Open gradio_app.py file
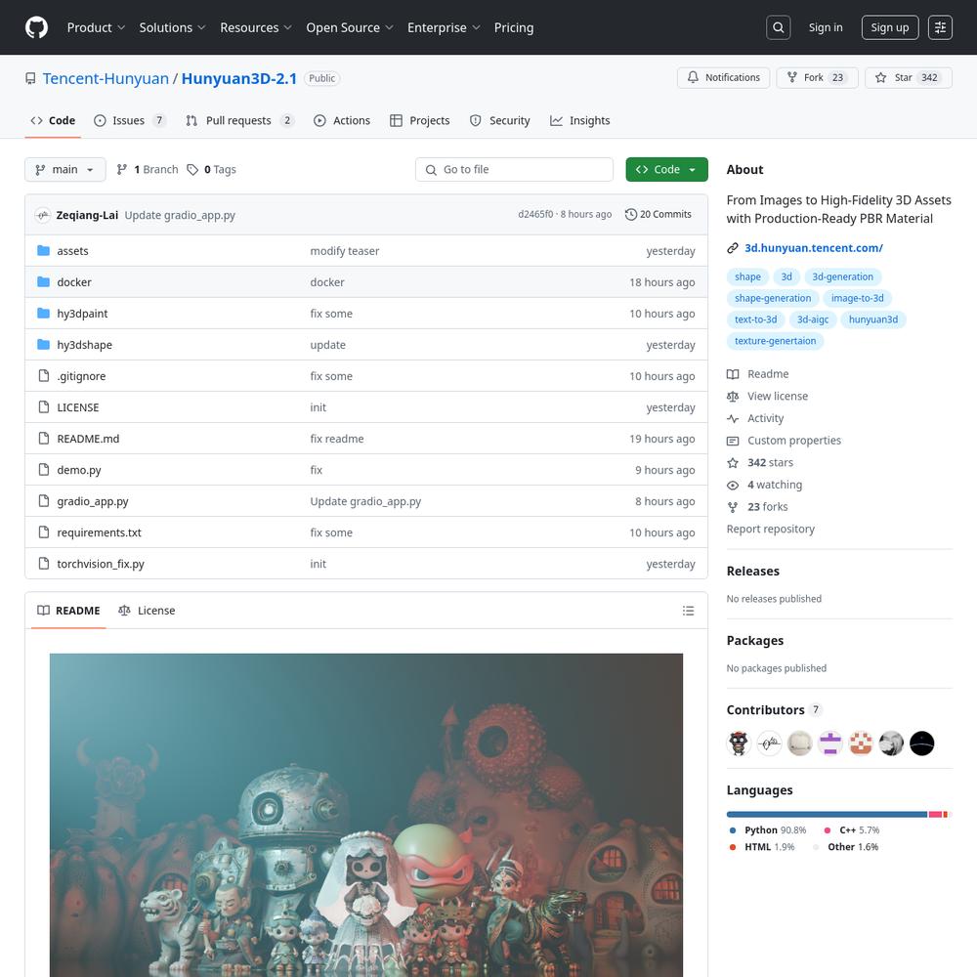The height and width of the screenshot is (977, 977). (x=92, y=501)
